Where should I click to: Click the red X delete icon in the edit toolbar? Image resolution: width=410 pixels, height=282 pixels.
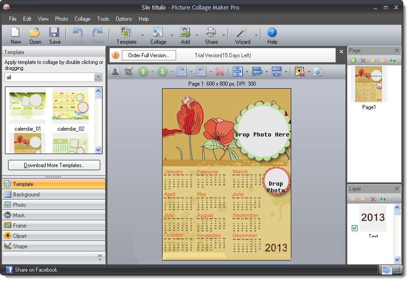pos(220,72)
